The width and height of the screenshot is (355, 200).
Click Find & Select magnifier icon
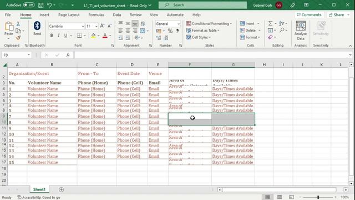point(282,30)
